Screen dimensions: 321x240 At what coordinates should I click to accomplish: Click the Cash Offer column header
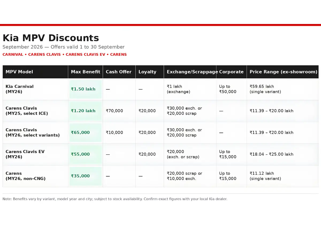[x=119, y=72]
